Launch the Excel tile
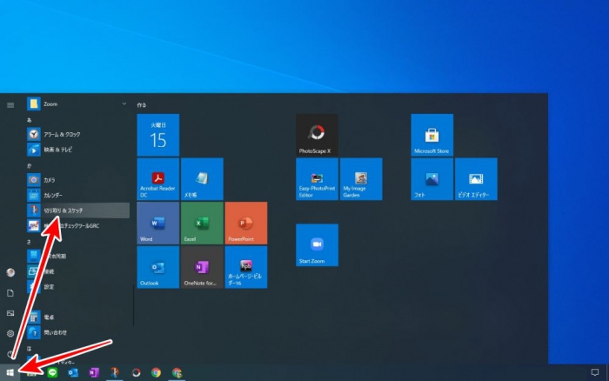The height and width of the screenshot is (381, 609). coord(202,223)
